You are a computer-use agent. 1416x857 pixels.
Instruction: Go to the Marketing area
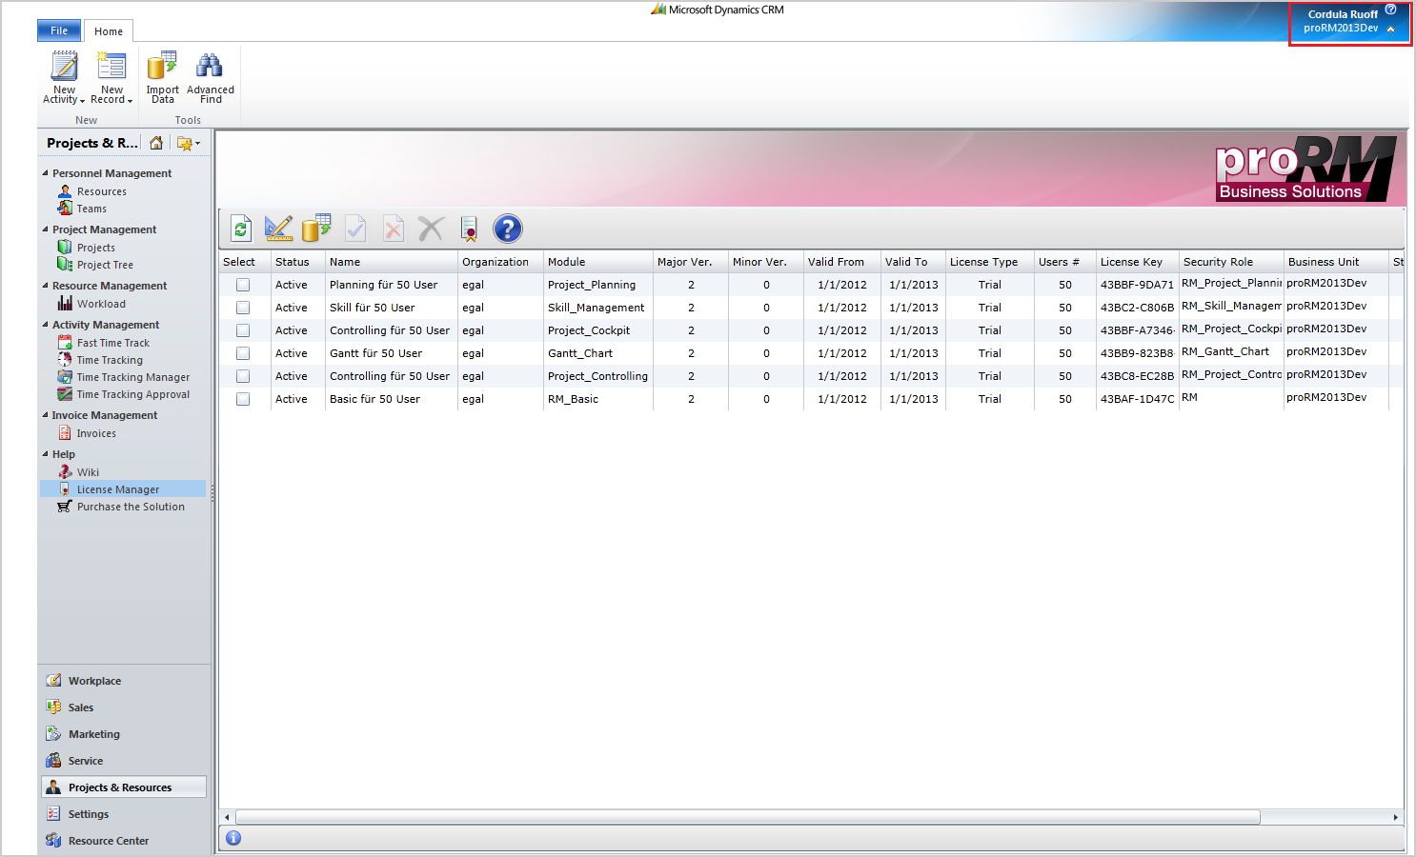point(93,734)
